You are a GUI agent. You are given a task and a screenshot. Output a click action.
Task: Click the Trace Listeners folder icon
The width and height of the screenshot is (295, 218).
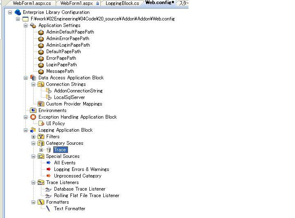[x=41, y=182]
